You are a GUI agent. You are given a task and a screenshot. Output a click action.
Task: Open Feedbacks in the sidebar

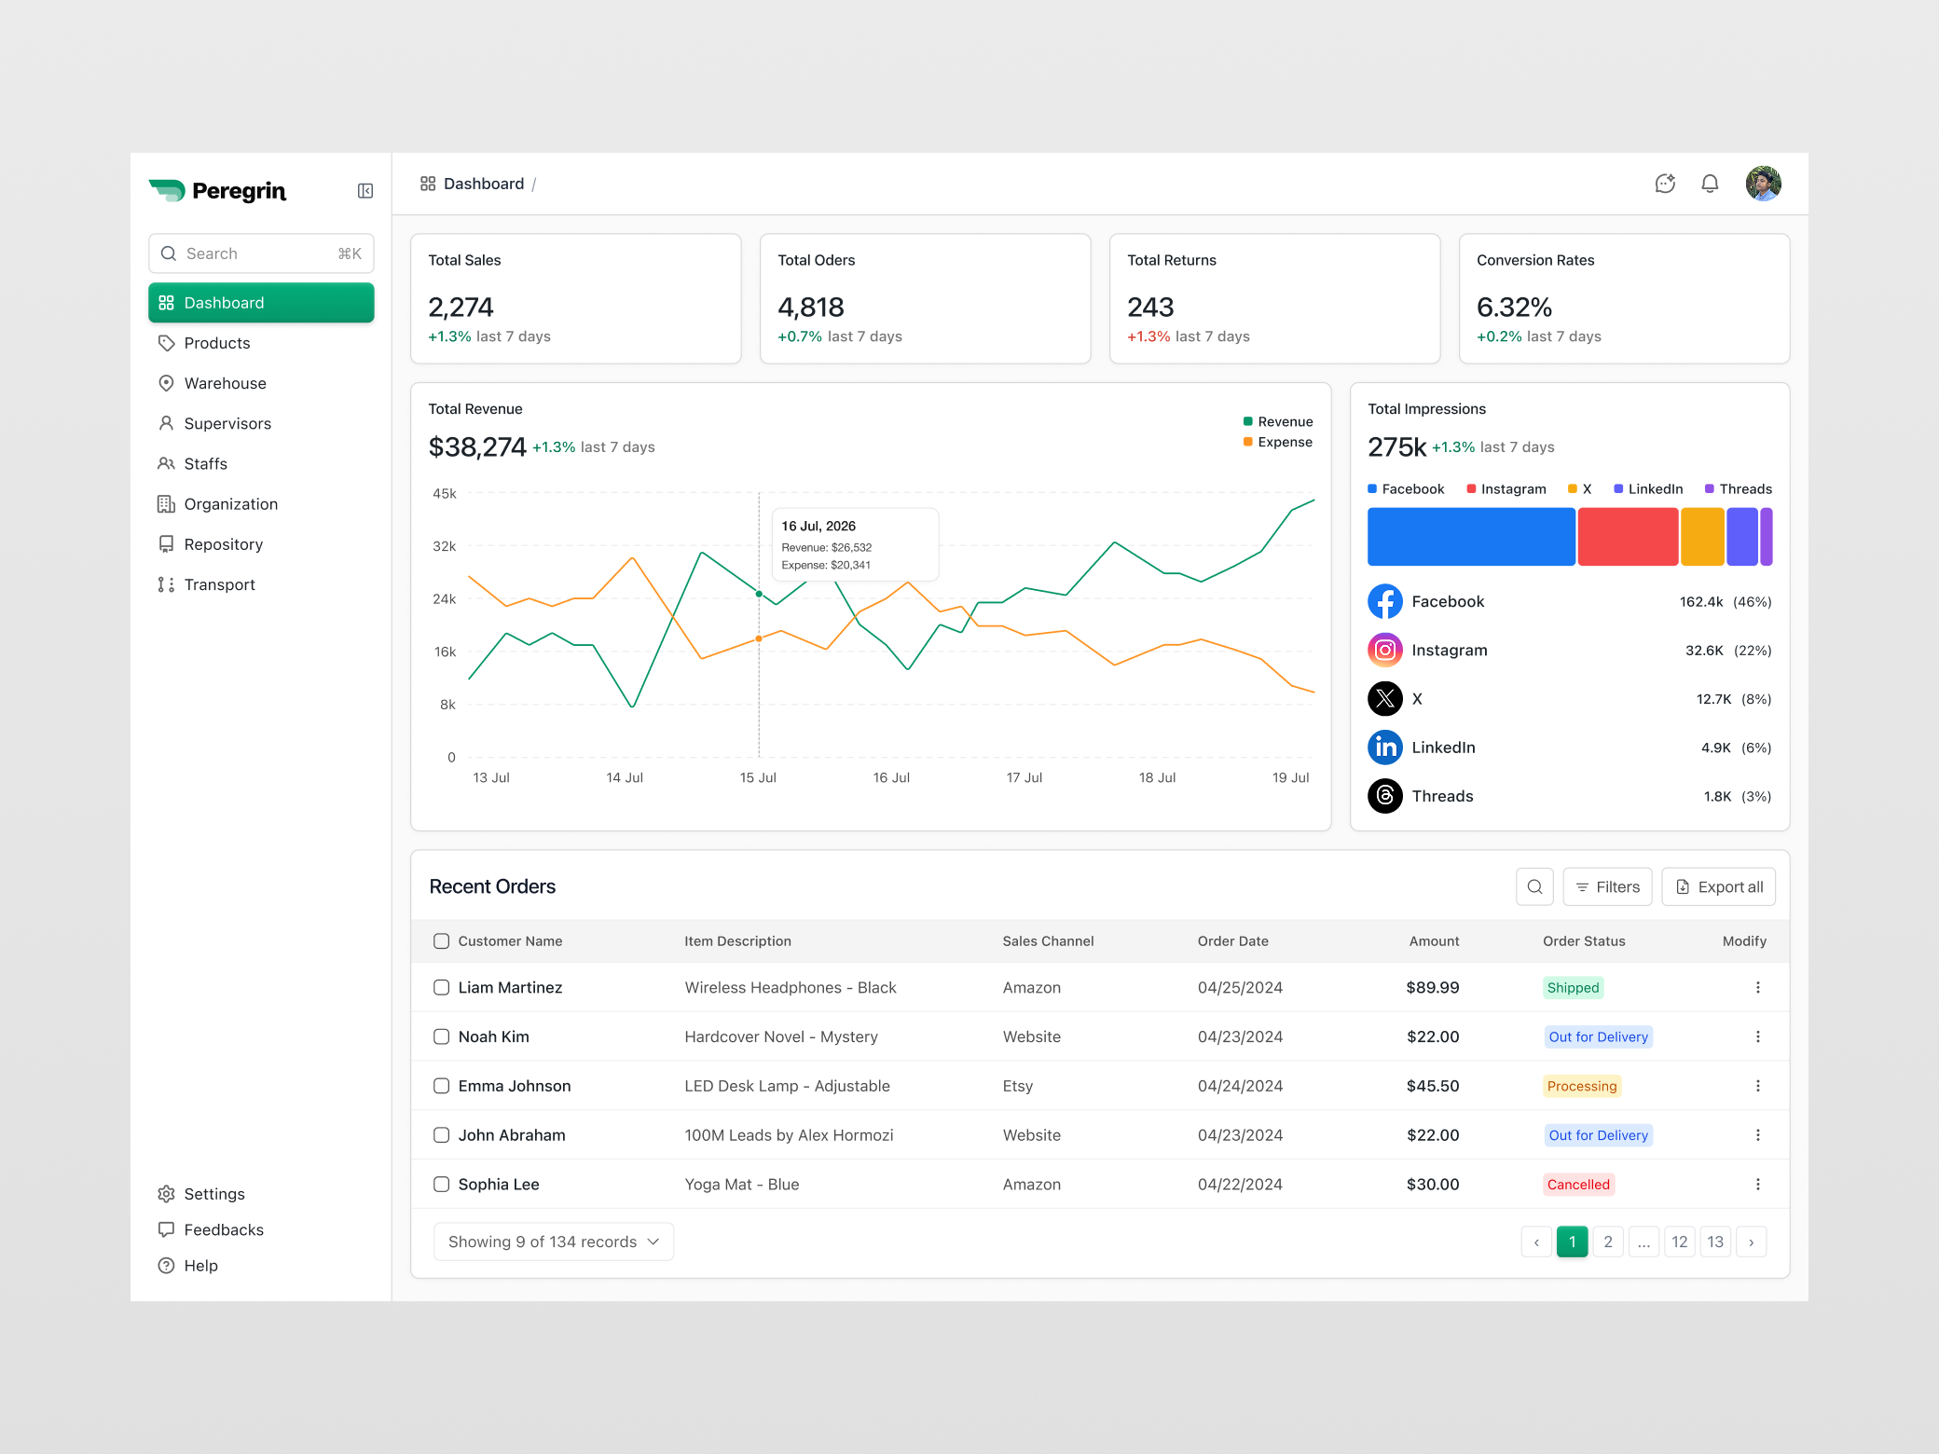(261, 1229)
